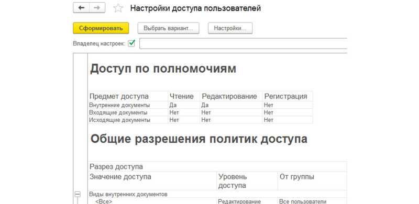
Task: Select the Виды внутренних документов row
Action: coord(217,194)
